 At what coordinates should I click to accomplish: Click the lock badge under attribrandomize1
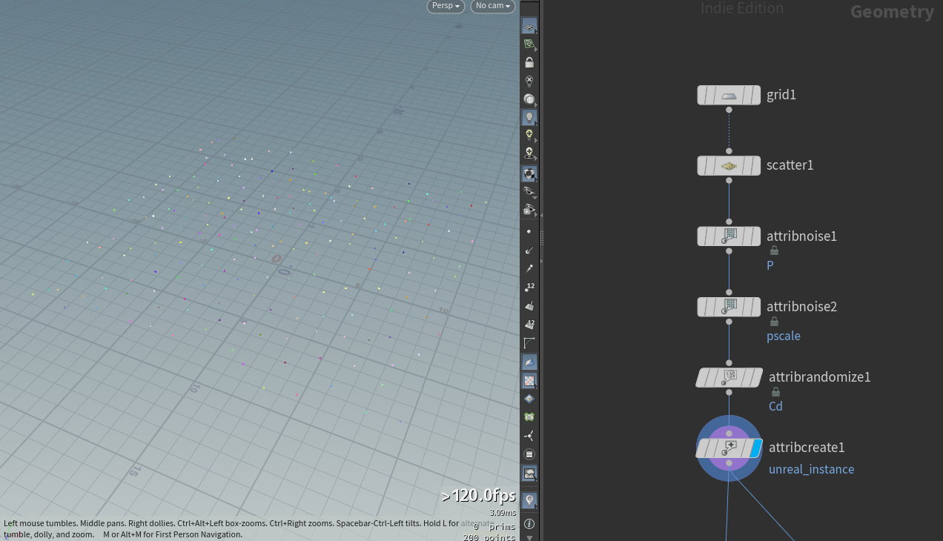click(x=776, y=392)
